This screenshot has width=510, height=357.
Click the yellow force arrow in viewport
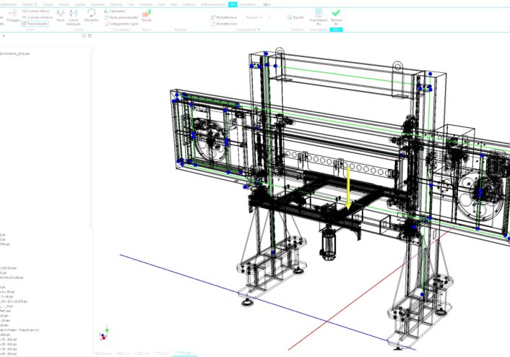(348, 188)
